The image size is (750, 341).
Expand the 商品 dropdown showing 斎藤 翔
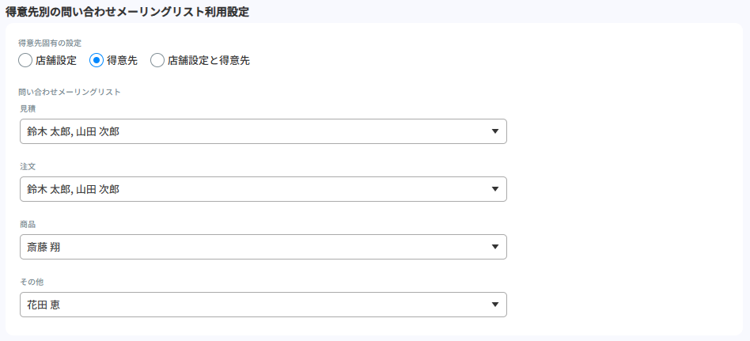coord(263,247)
